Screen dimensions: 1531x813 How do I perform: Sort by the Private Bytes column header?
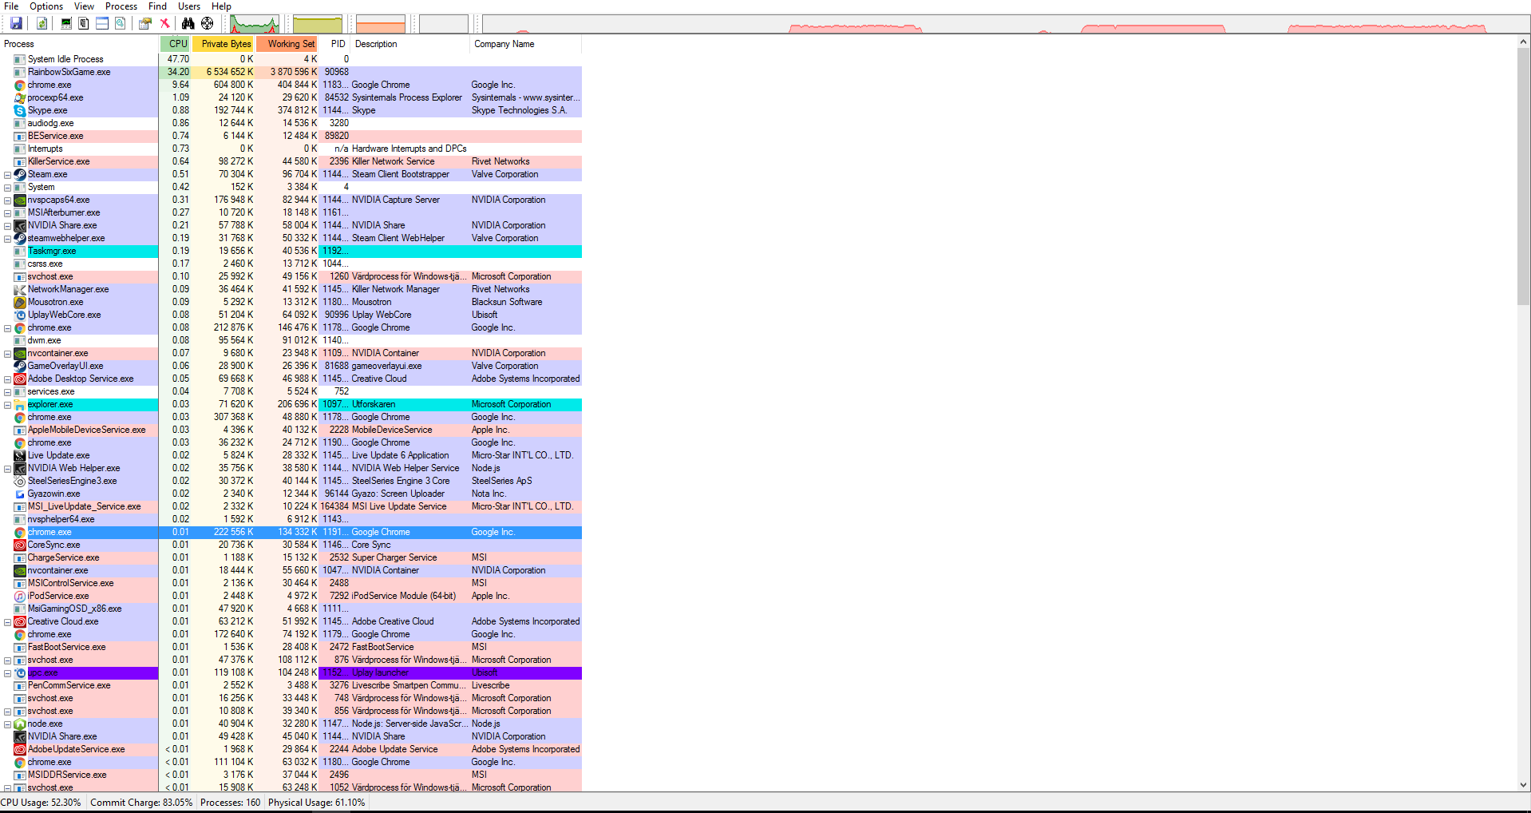[x=224, y=44]
